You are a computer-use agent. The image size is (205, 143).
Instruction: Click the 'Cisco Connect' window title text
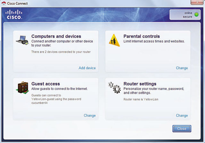coord(17,4)
